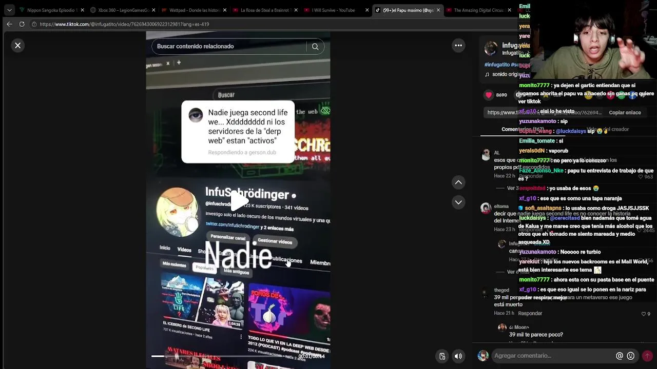The image size is (657, 369).
Task: Copy the video link with Copiar enlace
Action: coord(625,113)
